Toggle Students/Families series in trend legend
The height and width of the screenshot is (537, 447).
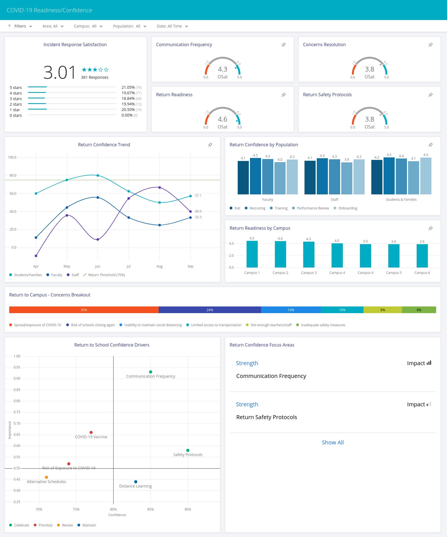tap(25, 275)
